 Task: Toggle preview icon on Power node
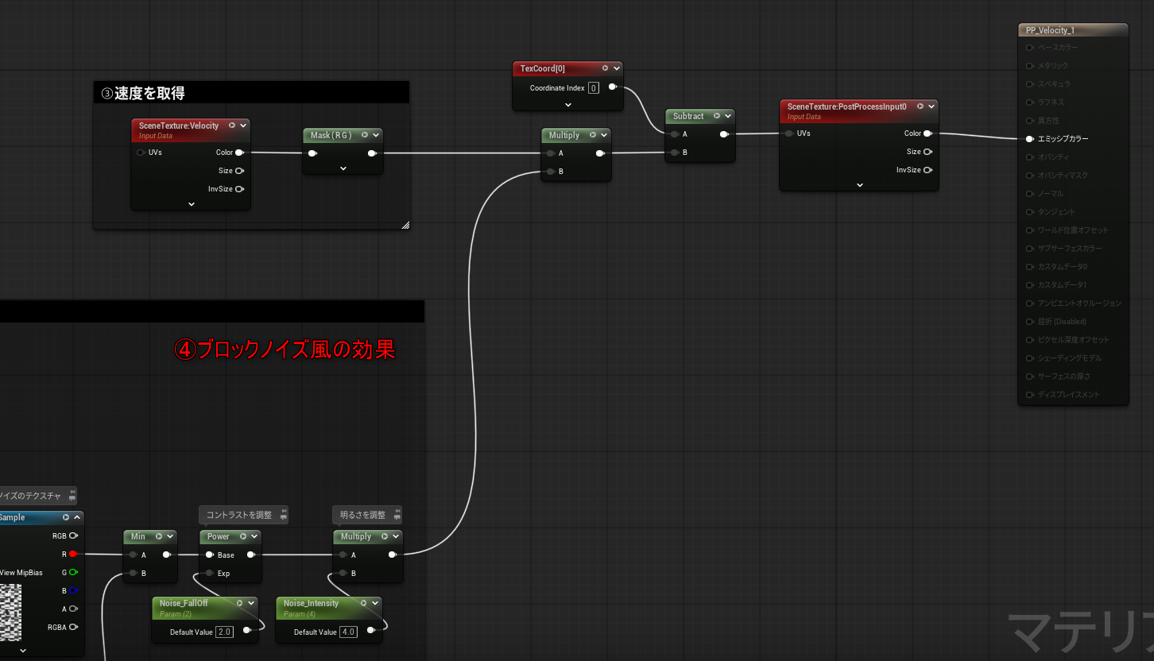pyautogui.click(x=243, y=536)
